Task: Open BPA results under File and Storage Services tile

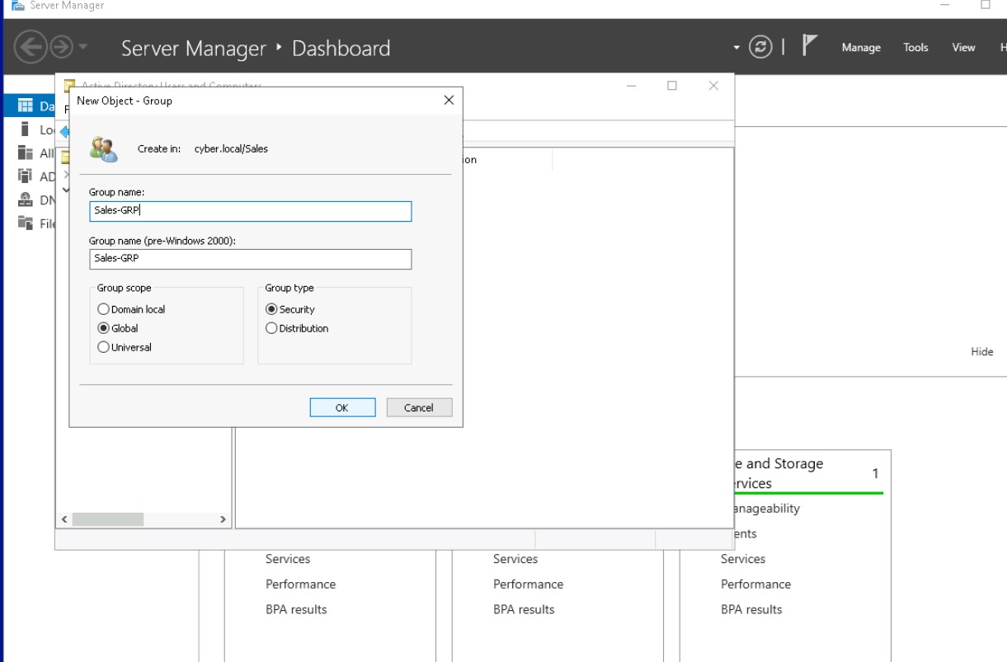Action: click(751, 609)
